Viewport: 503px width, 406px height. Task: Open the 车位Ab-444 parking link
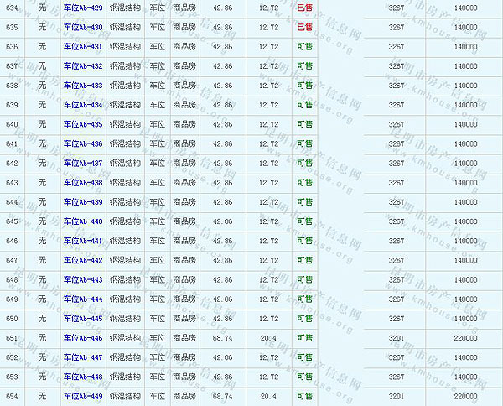coord(83,299)
